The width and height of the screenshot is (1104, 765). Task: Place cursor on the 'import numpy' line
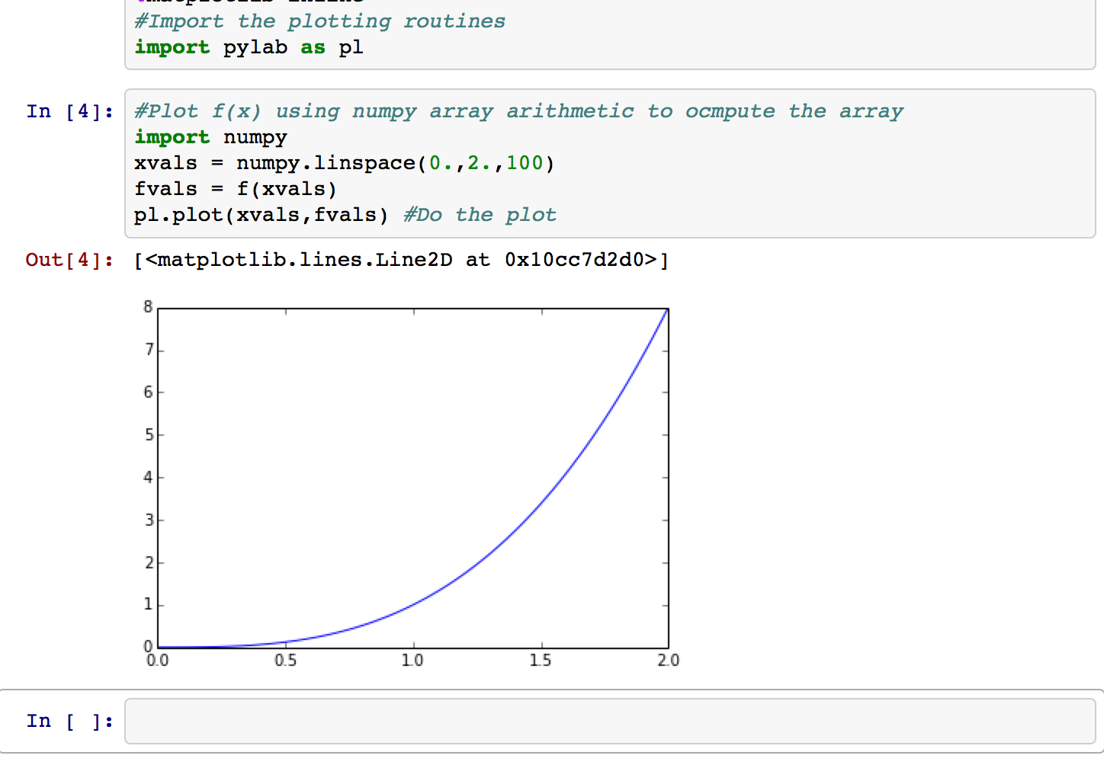point(210,137)
